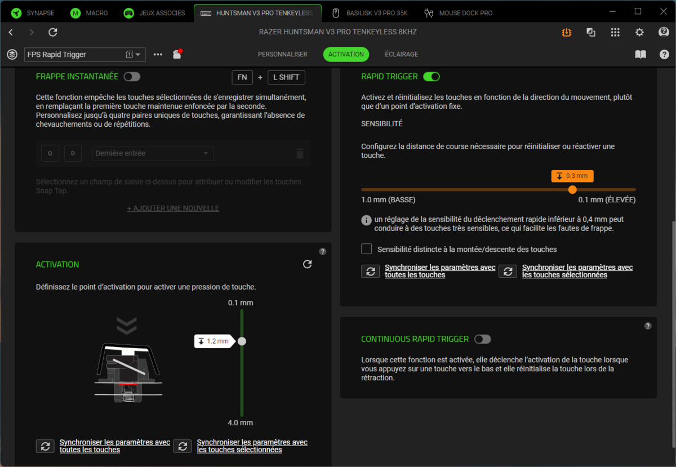Select the HUNTSMAN V3 PRO TENKEYLESS tab

(257, 12)
